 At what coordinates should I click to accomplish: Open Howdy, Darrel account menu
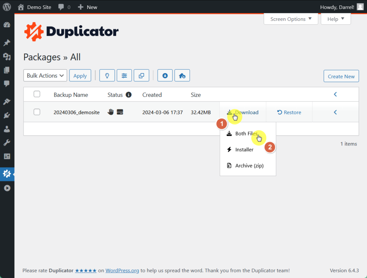click(337, 7)
